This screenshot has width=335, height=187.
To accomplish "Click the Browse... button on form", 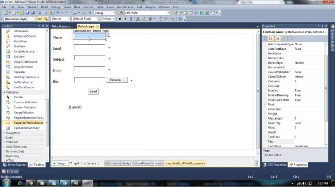I will pos(117,80).
